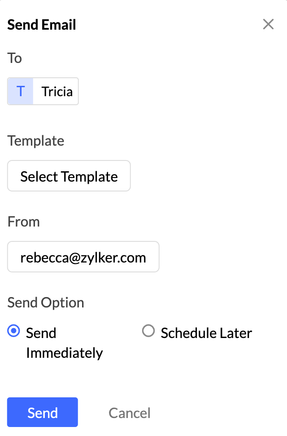Image resolution: width=287 pixels, height=436 pixels.
Task: Click the Send Option section label
Action: point(46,303)
